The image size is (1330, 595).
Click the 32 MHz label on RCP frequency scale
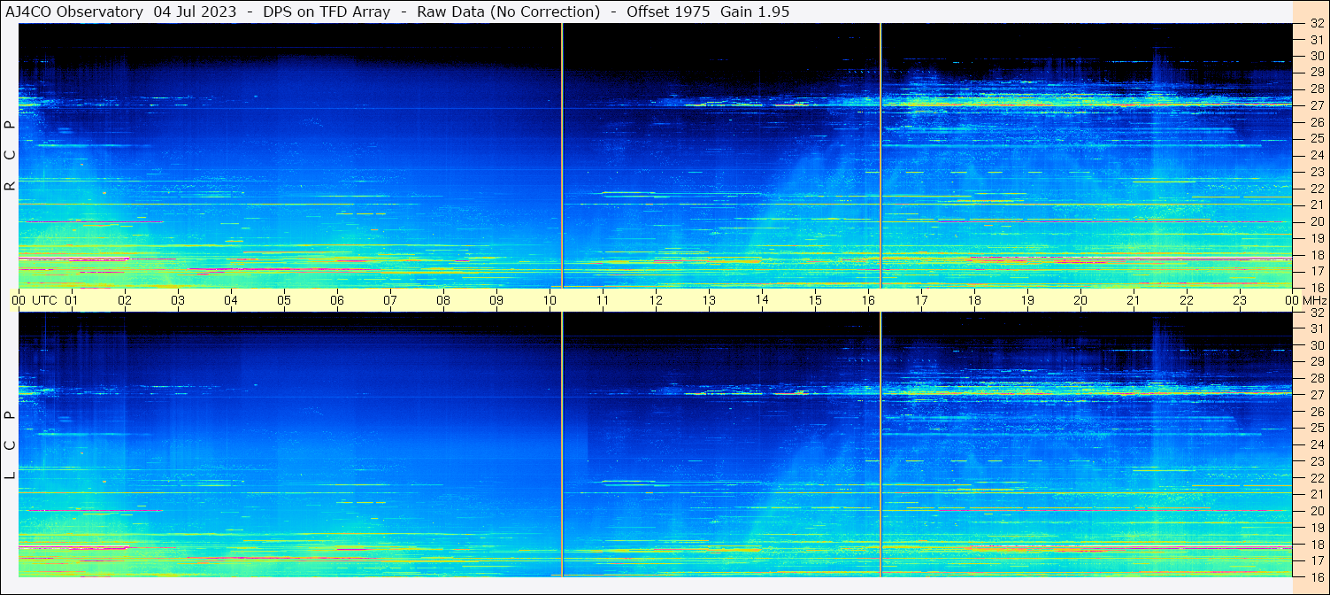point(1317,24)
